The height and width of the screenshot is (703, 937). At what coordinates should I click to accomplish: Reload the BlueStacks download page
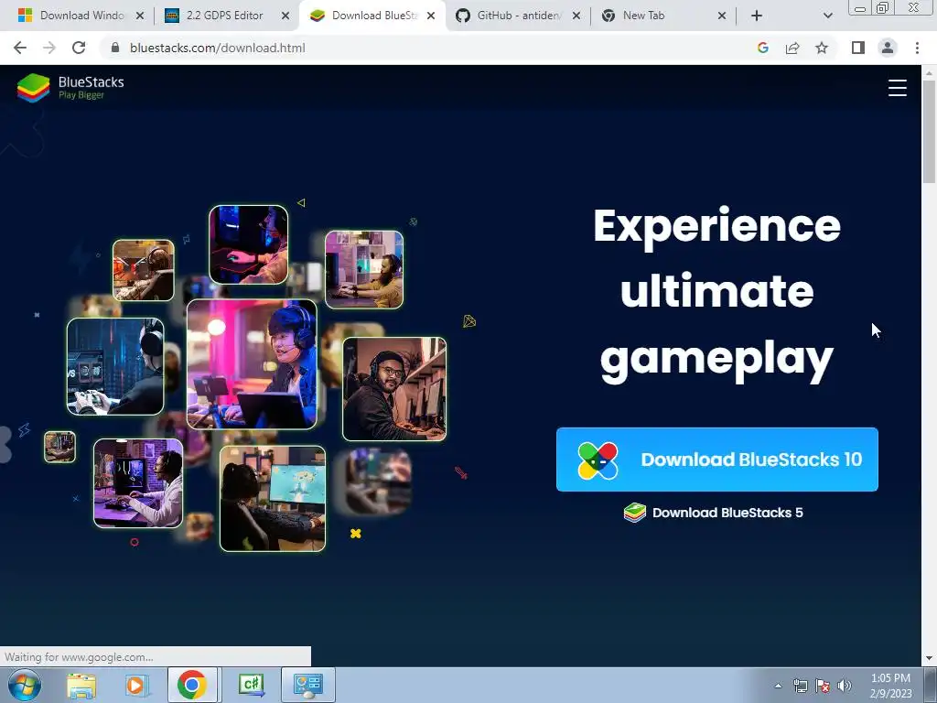79,48
